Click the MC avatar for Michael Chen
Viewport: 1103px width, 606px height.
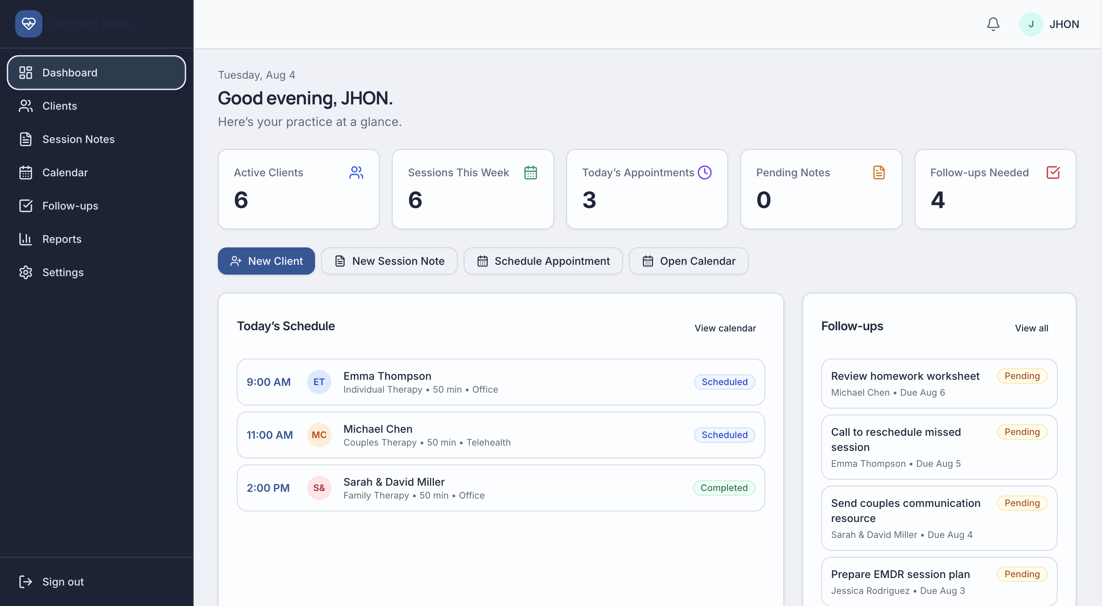click(319, 435)
